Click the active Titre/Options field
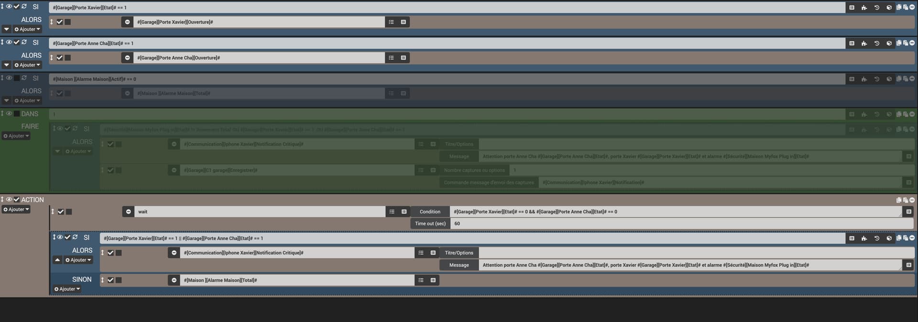 697,253
